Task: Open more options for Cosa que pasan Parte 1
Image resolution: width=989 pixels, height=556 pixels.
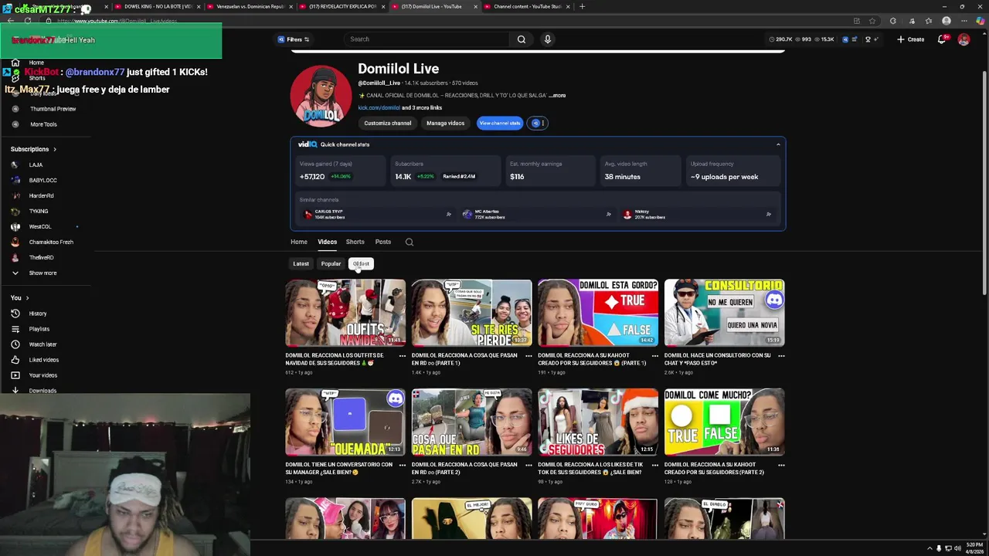Action: coord(528,356)
